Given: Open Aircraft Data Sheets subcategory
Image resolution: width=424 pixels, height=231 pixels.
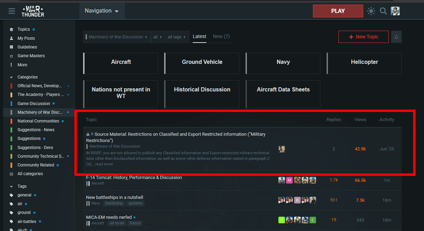Looking at the screenshot, I should 283,94.
